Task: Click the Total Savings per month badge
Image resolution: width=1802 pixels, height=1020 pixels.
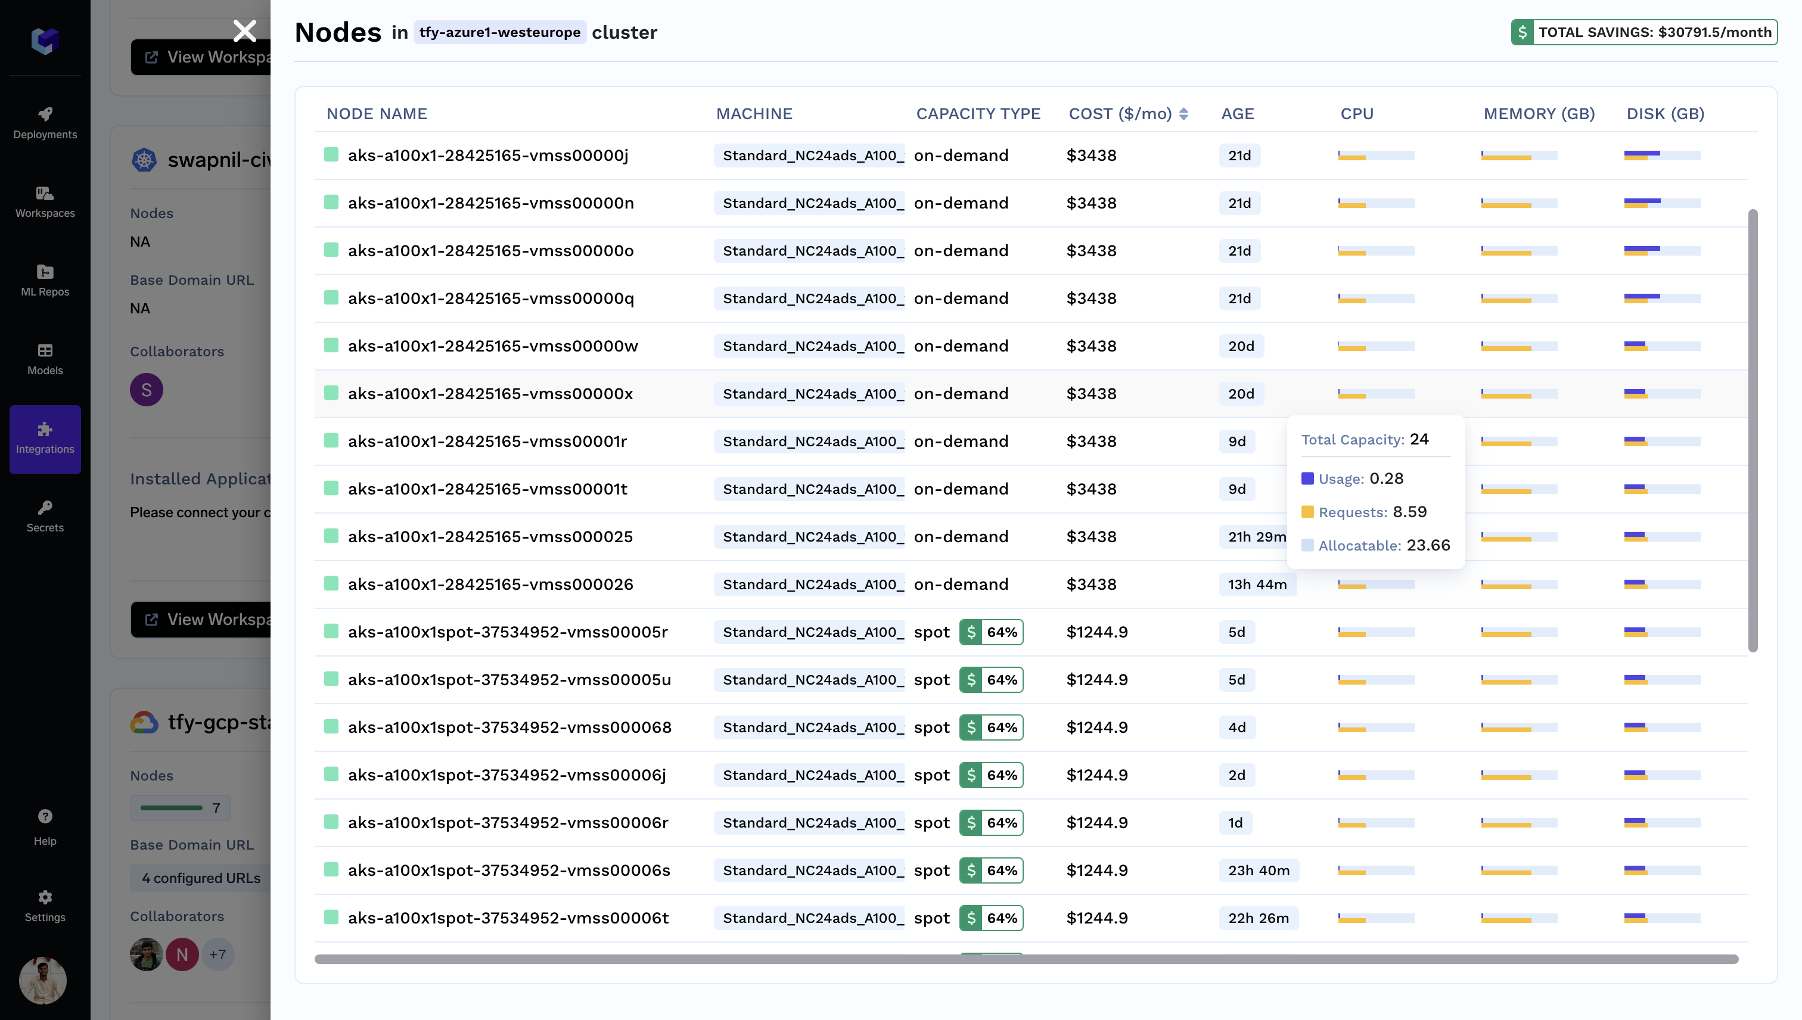Action: click(1643, 32)
